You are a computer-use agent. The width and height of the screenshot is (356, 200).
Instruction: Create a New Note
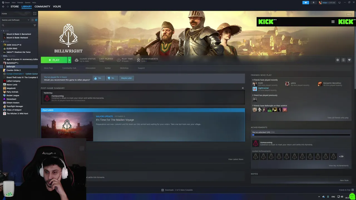[344, 180]
